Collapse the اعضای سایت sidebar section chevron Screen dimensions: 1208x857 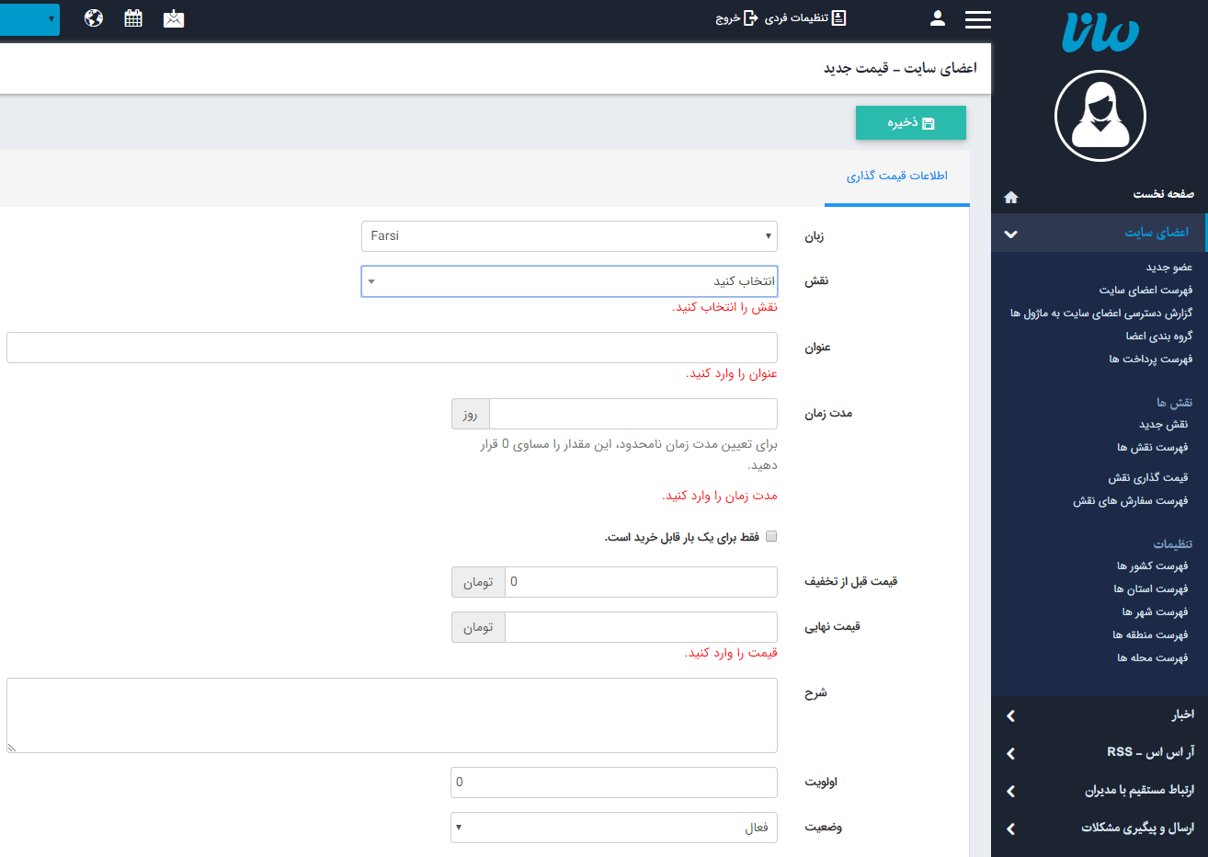(x=1010, y=233)
